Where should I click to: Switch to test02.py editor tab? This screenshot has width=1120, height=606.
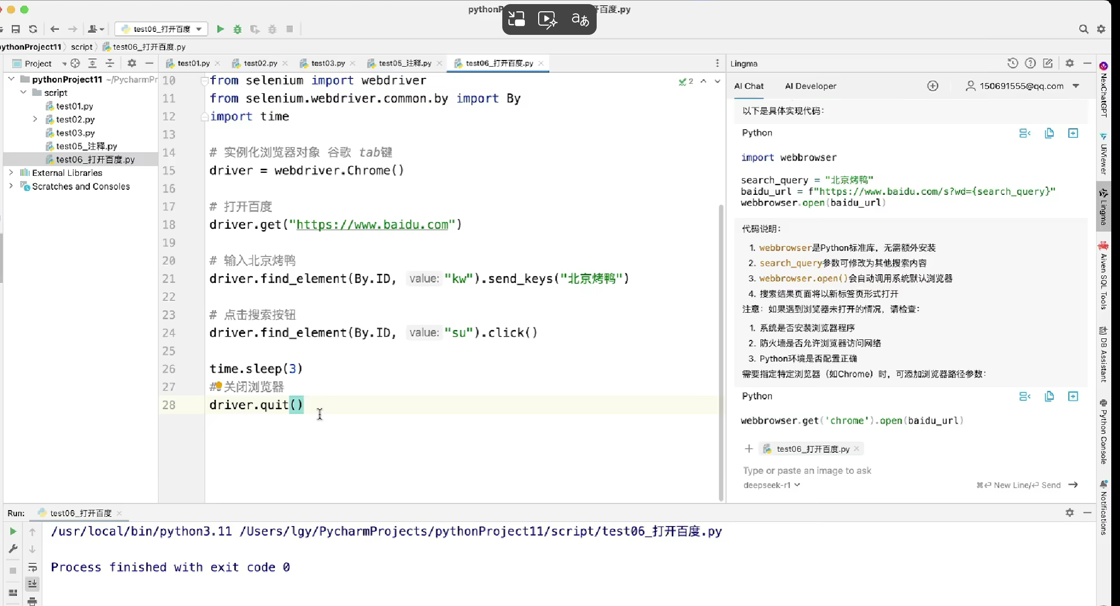point(260,63)
